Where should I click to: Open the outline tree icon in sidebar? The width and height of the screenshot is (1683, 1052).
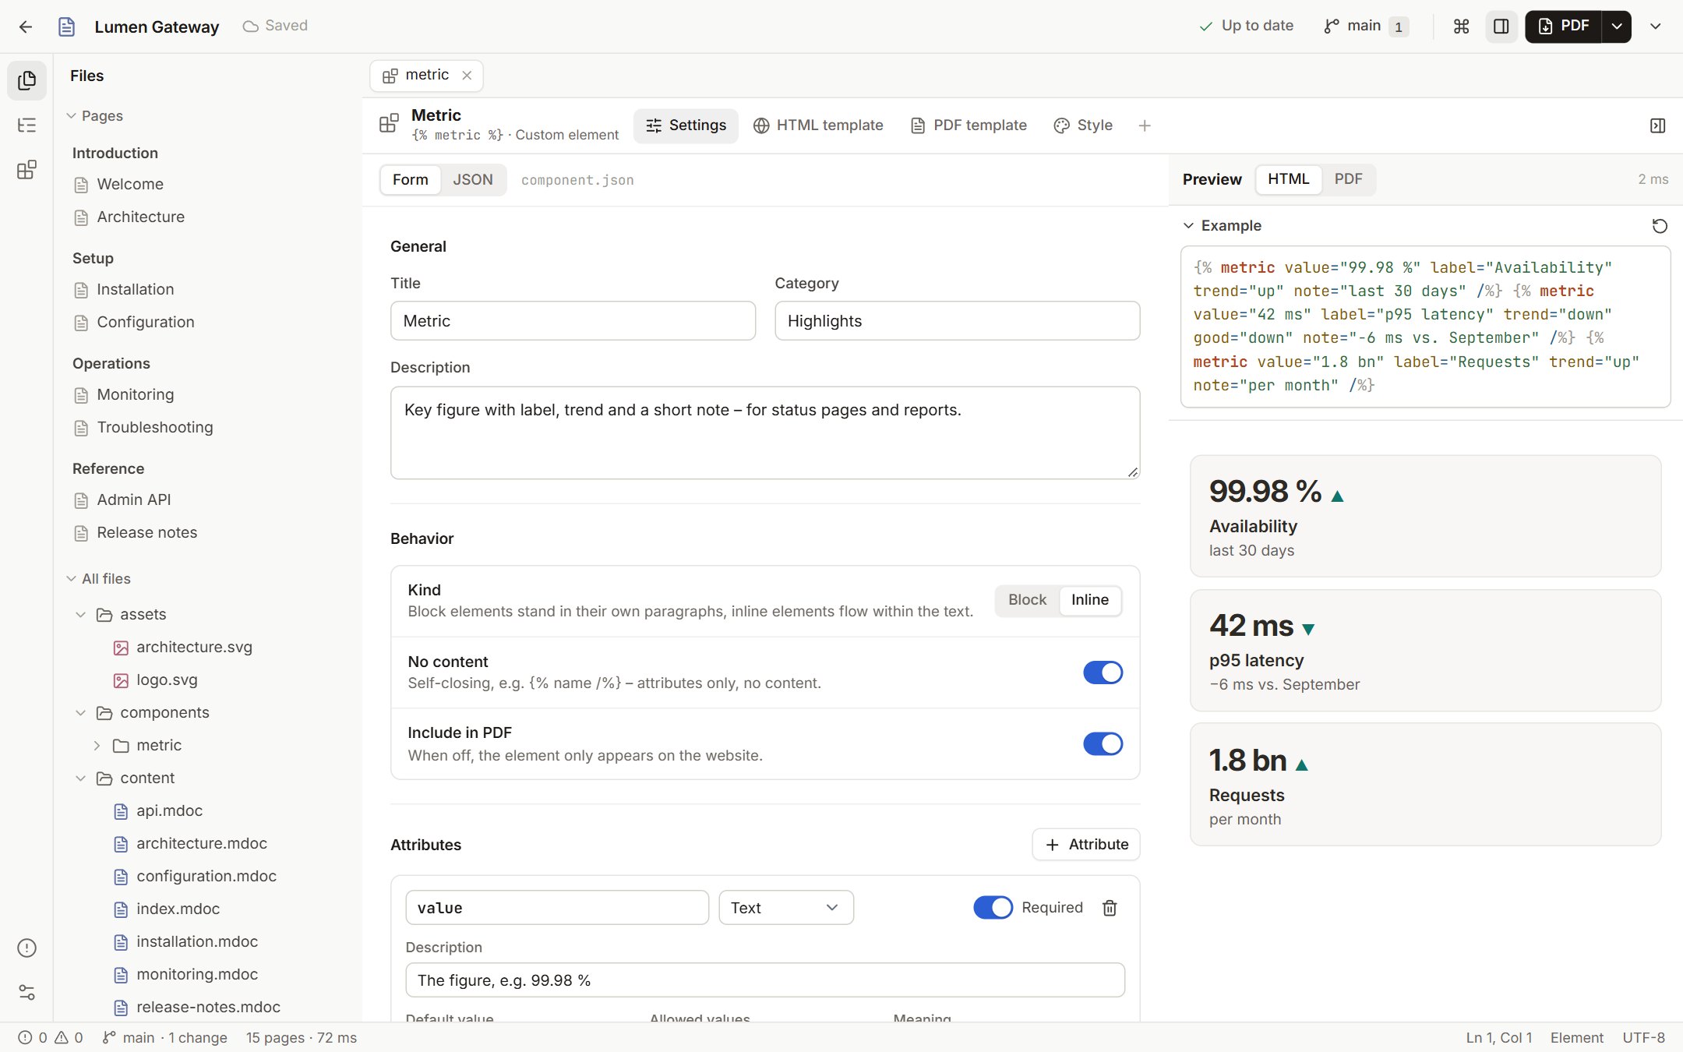[x=26, y=125]
